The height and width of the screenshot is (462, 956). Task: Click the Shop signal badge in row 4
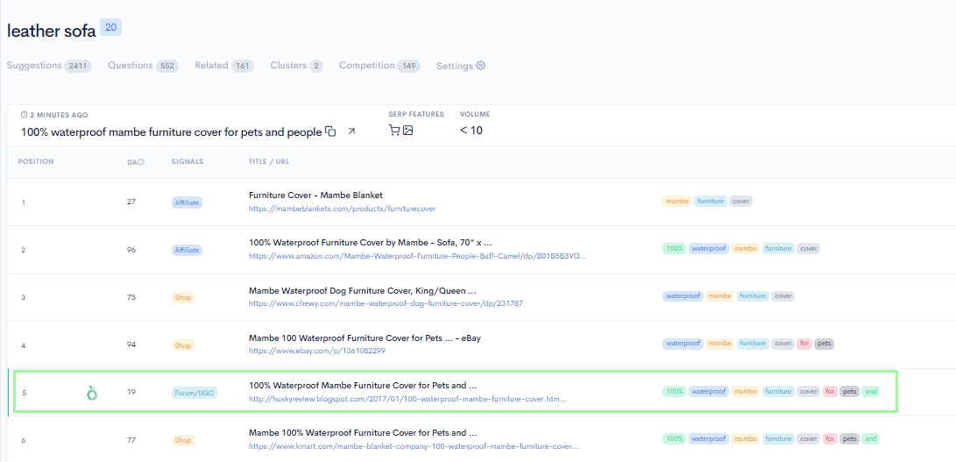click(x=183, y=345)
